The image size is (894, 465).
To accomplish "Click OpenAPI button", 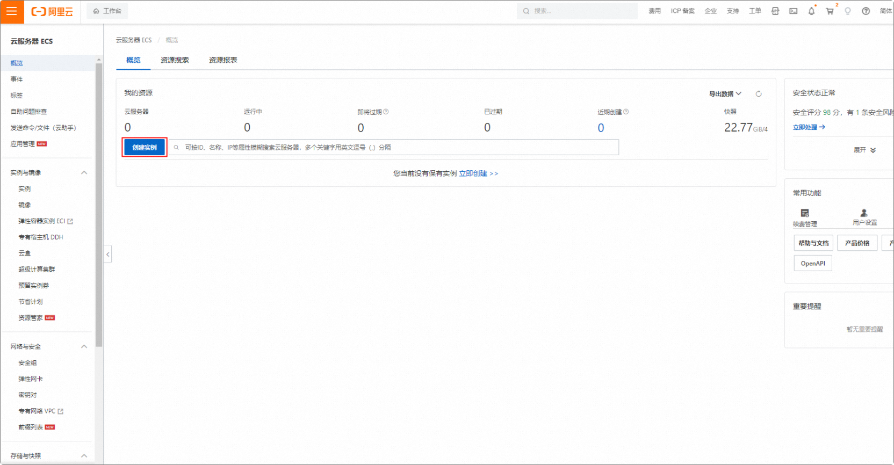I will pos(813,263).
